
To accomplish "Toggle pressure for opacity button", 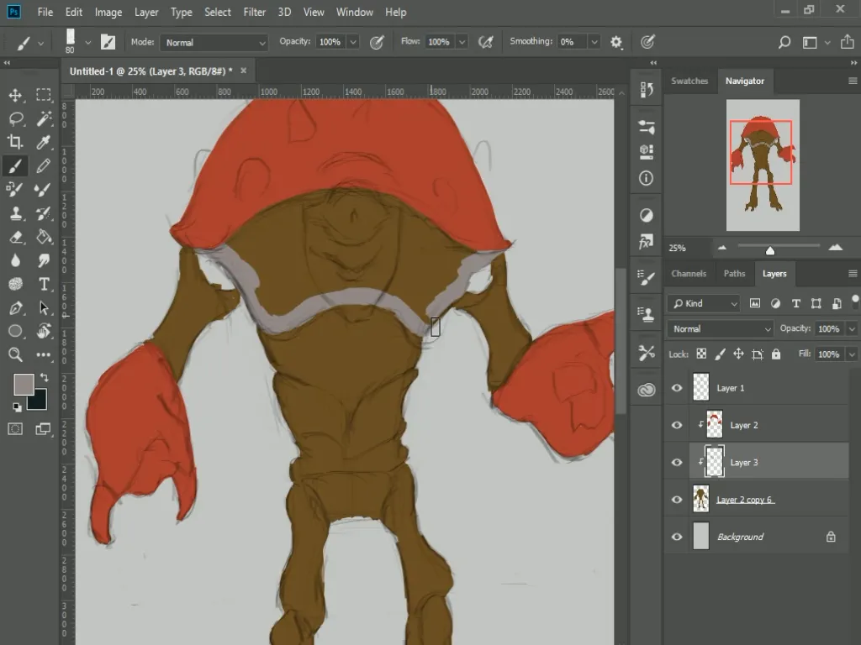I will coord(377,42).
